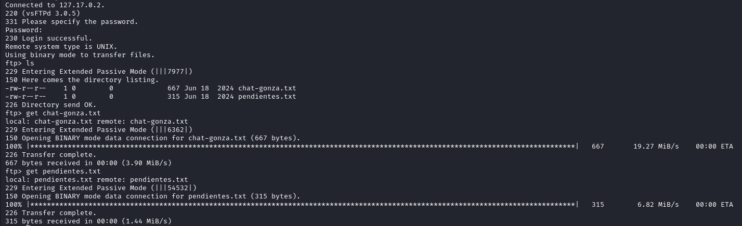Click the chat-gonza.txt transfer progress bar
Viewport: 742px width, 226px height.
tap(303, 146)
